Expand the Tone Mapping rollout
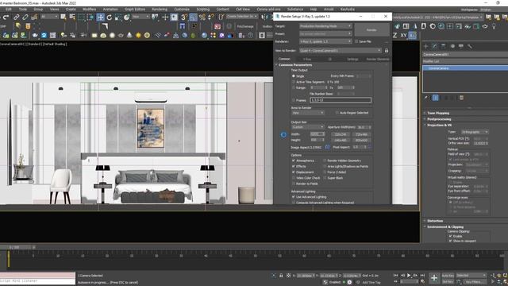The image size is (508, 286). pyautogui.click(x=438, y=113)
